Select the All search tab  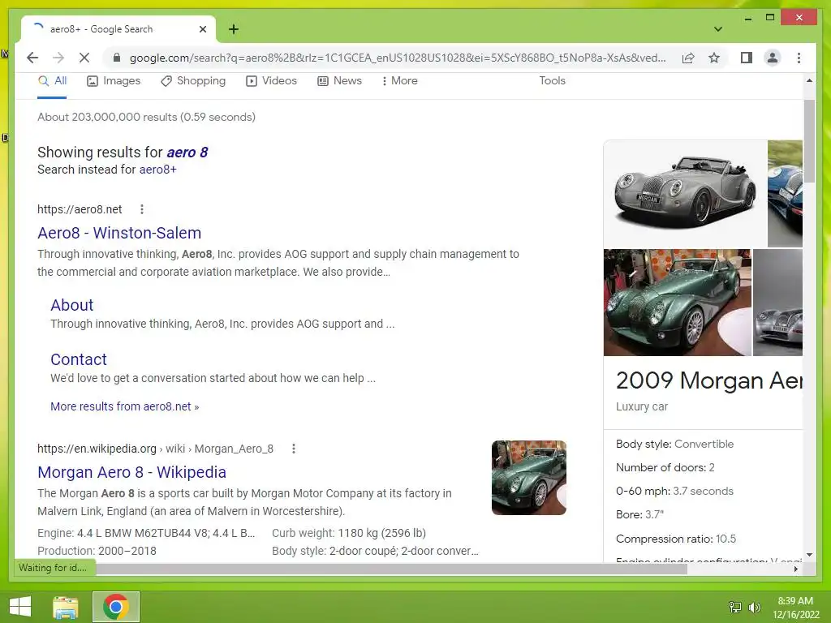click(x=52, y=81)
